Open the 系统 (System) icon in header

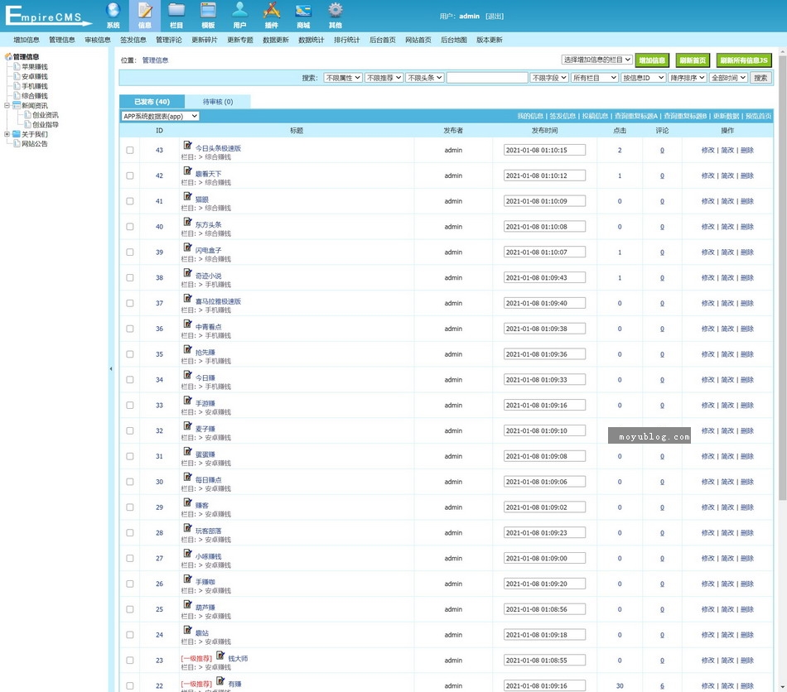click(x=113, y=12)
